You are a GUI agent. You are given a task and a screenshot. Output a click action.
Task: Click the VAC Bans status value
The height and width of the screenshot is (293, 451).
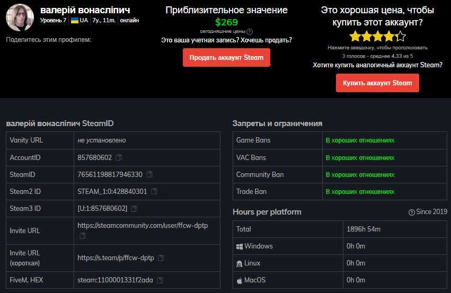(x=360, y=157)
